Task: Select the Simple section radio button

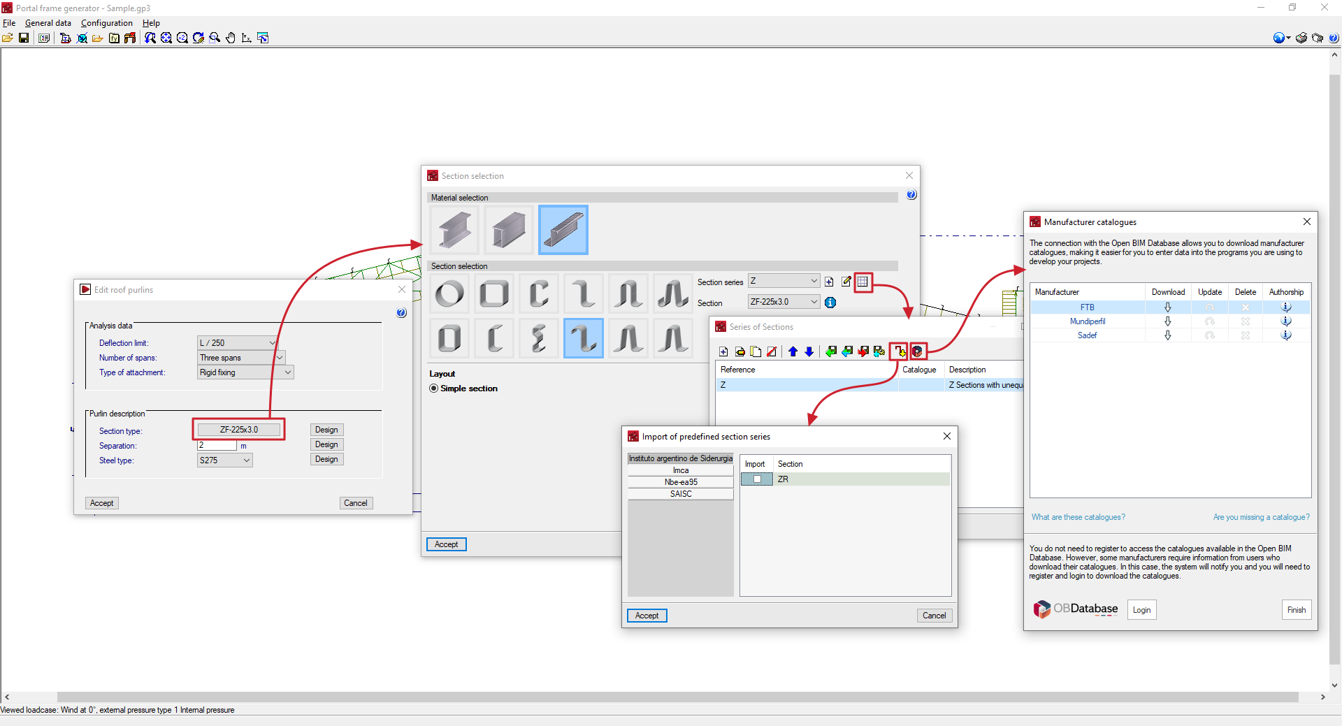Action: (434, 389)
